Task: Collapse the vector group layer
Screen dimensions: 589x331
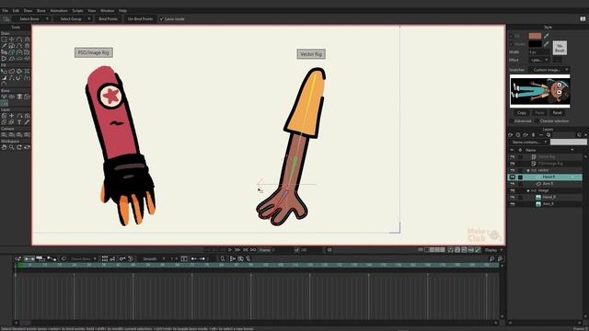Action: [x=527, y=170]
